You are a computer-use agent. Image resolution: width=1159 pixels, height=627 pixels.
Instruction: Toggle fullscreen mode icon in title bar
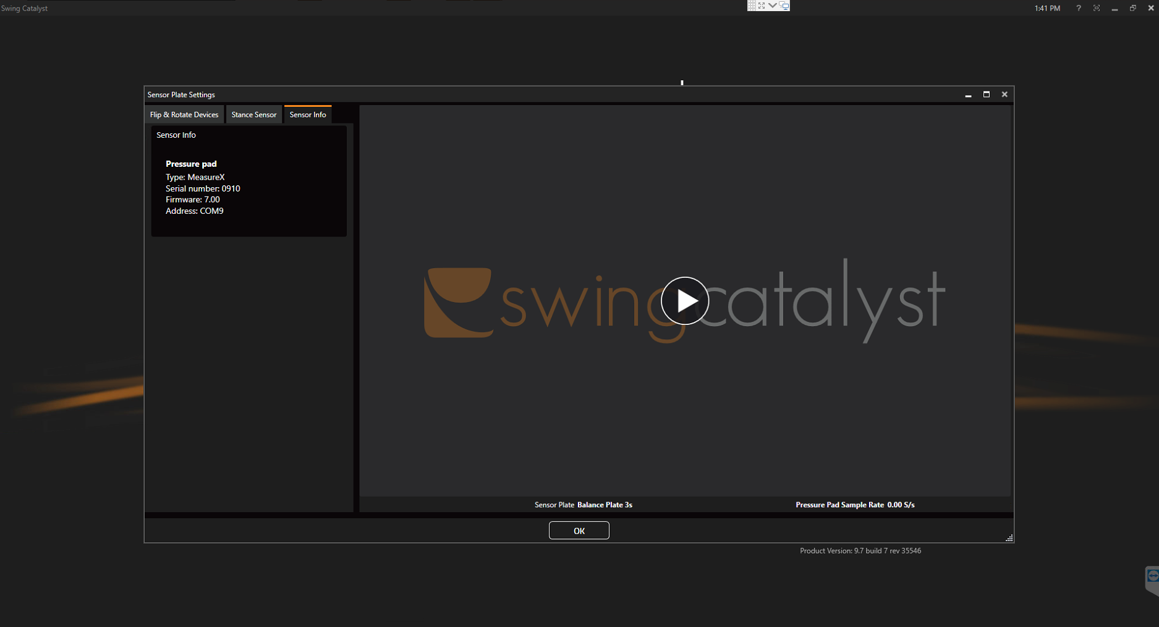click(x=1097, y=8)
